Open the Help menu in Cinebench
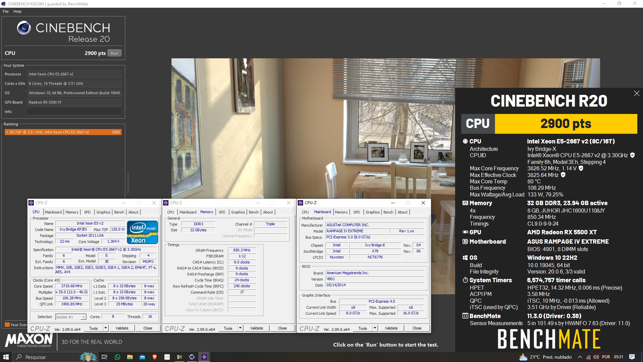 coord(17,11)
